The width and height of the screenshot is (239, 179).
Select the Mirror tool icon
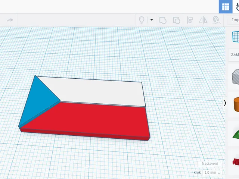pyautogui.click(x=203, y=20)
